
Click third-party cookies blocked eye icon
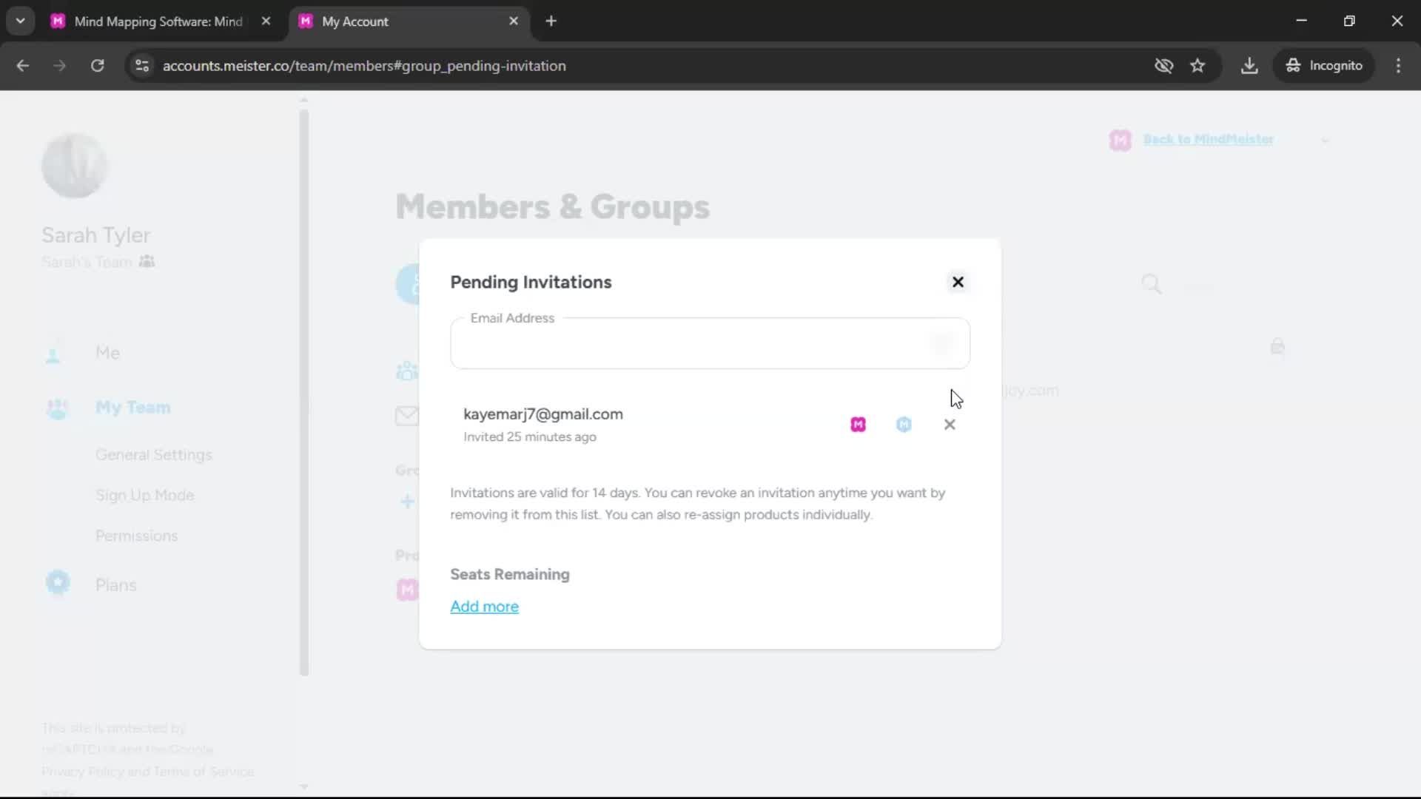click(1163, 66)
